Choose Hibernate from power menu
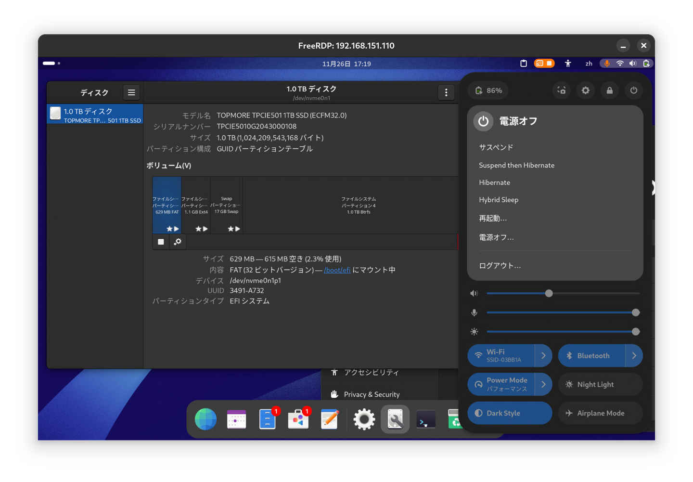The width and height of the screenshot is (693, 482). coord(494,182)
